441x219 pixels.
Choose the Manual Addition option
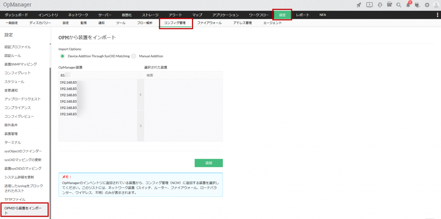134,56
